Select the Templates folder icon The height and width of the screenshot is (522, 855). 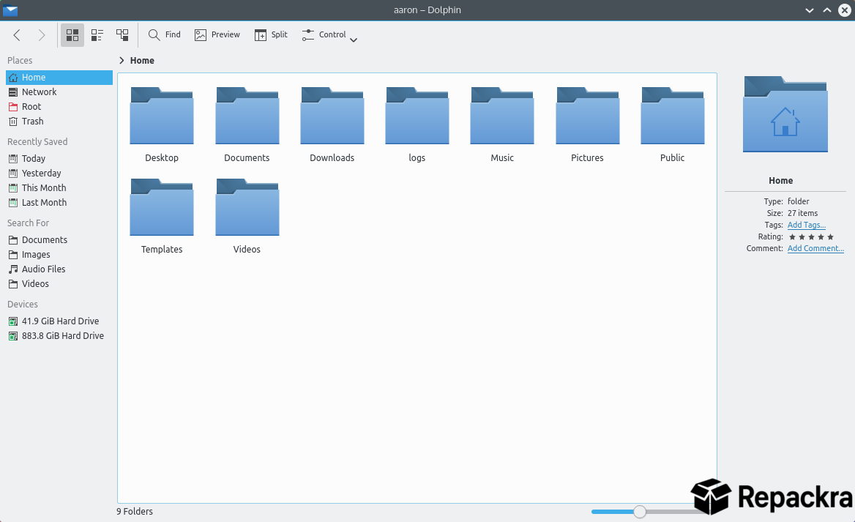[161, 207]
